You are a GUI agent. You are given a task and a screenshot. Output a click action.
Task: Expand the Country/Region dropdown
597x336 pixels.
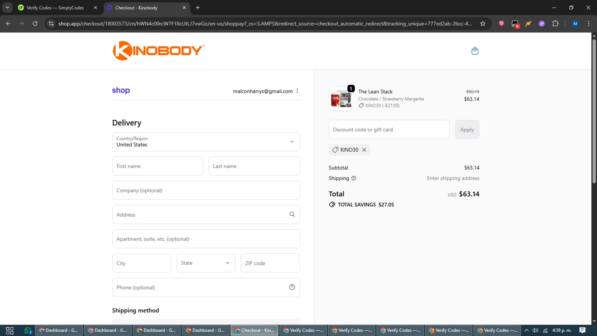click(206, 142)
